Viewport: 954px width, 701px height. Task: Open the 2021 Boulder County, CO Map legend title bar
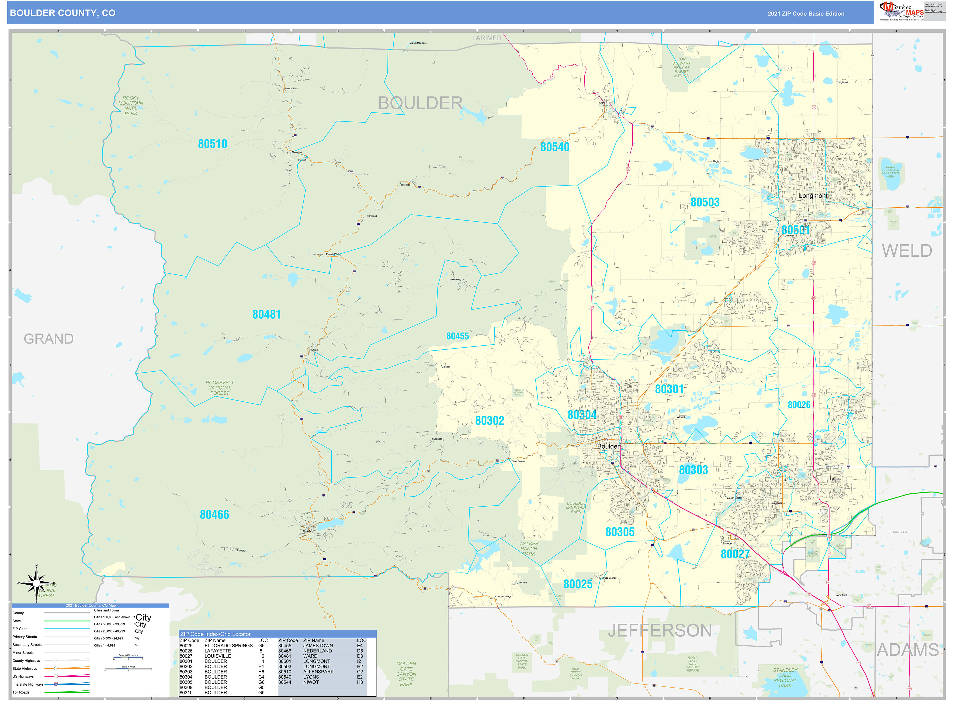pos(91,606)
